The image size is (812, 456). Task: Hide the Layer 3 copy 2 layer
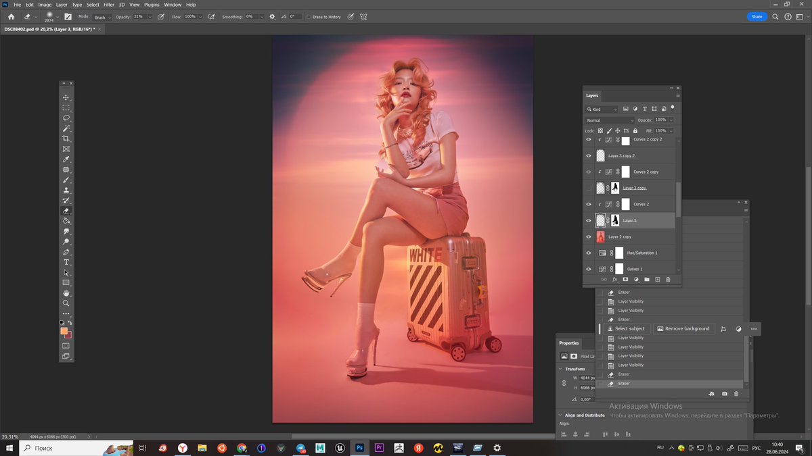[x=589, y=155]
